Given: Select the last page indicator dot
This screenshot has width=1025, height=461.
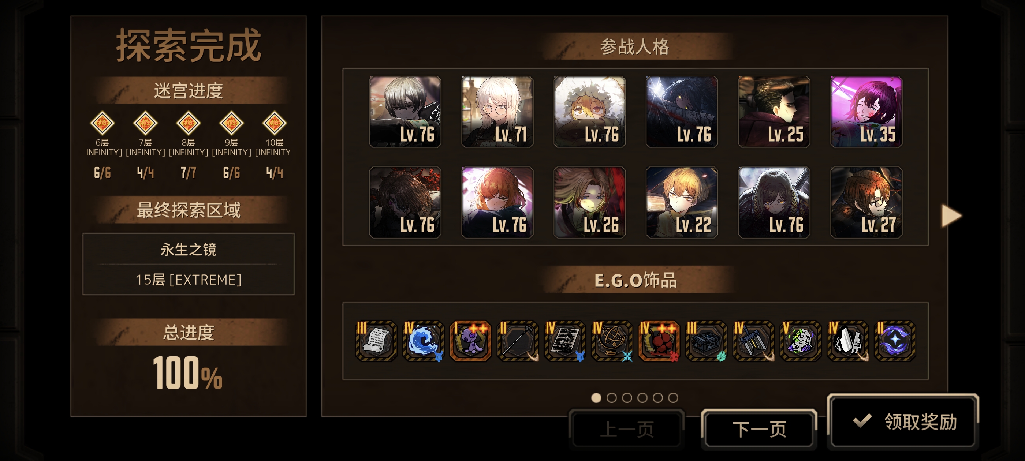Looking at the screenshot, I should click(x=673, y=397).
